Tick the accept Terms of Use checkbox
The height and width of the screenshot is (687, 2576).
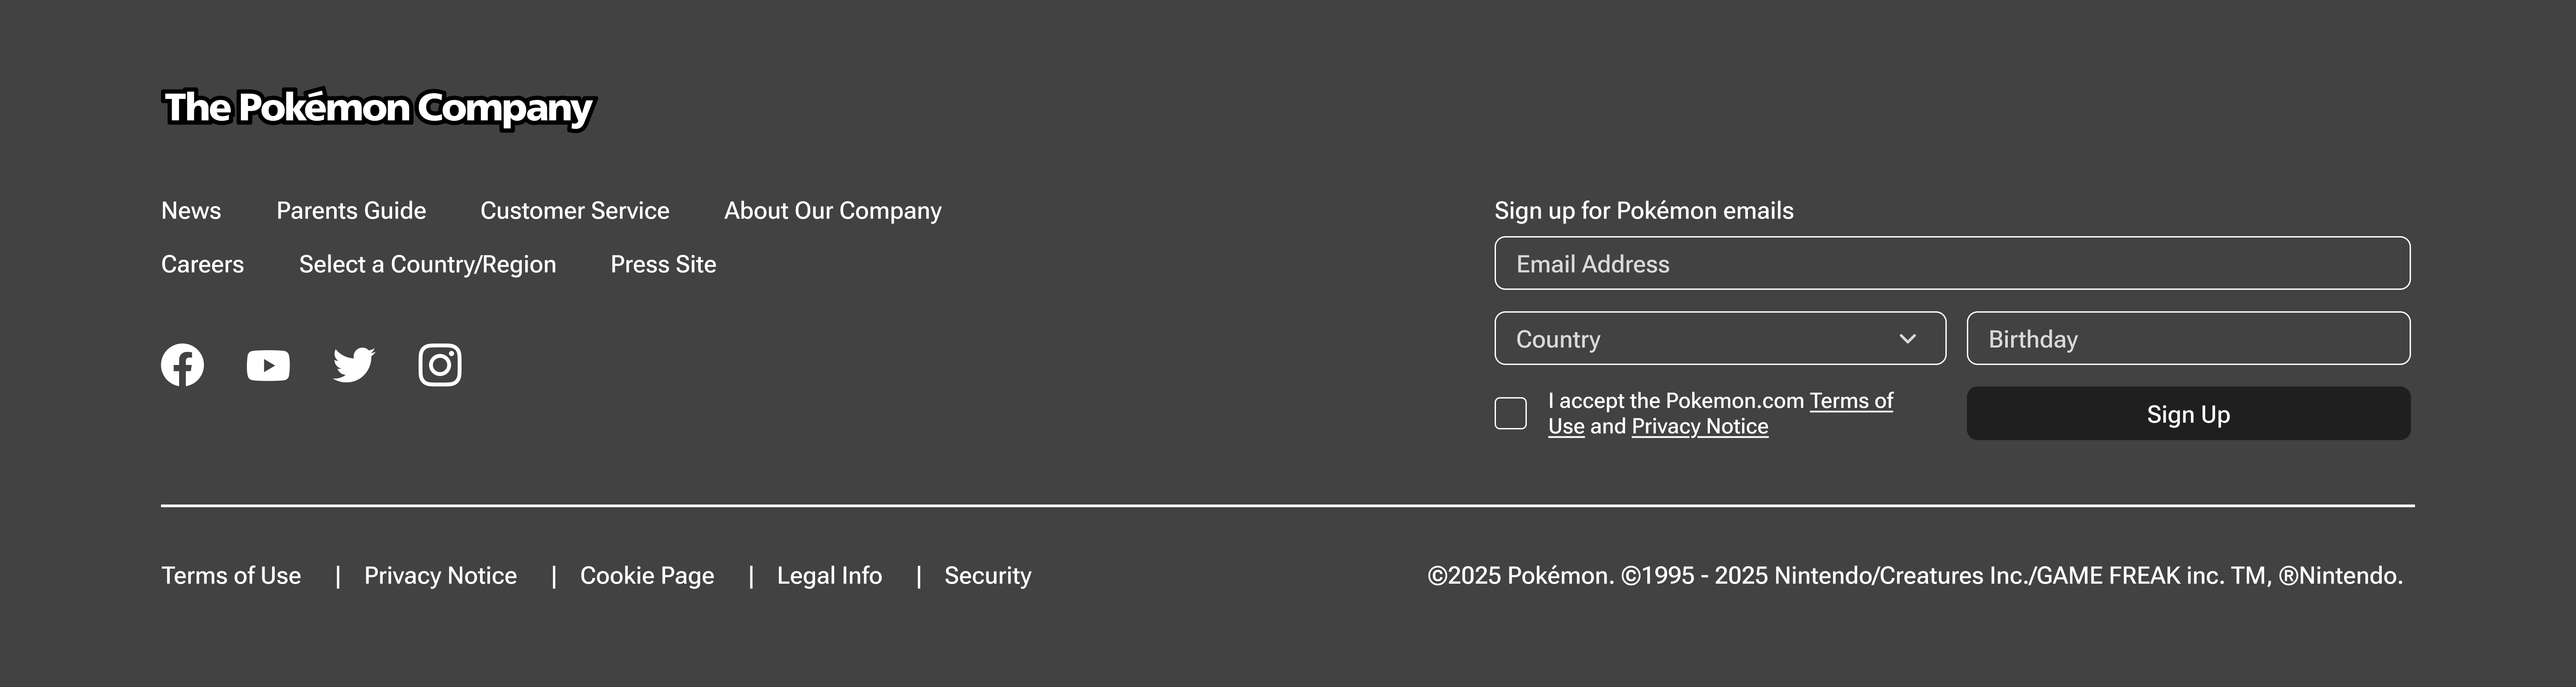click(1510, 413)
